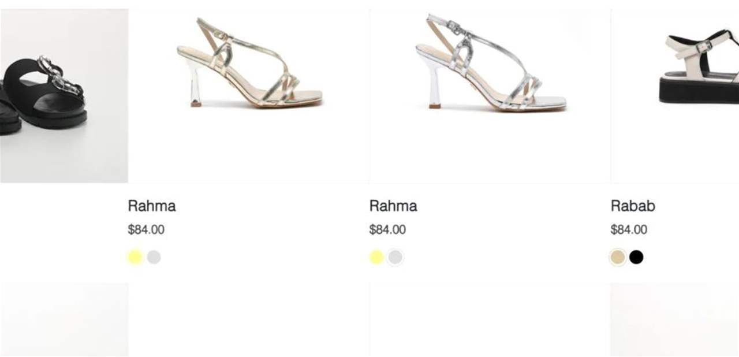The width and height of the screenshot is (739, 357).
Task: Pick yellow swatch under silver Rahma sandal
Action: point(376,258)
